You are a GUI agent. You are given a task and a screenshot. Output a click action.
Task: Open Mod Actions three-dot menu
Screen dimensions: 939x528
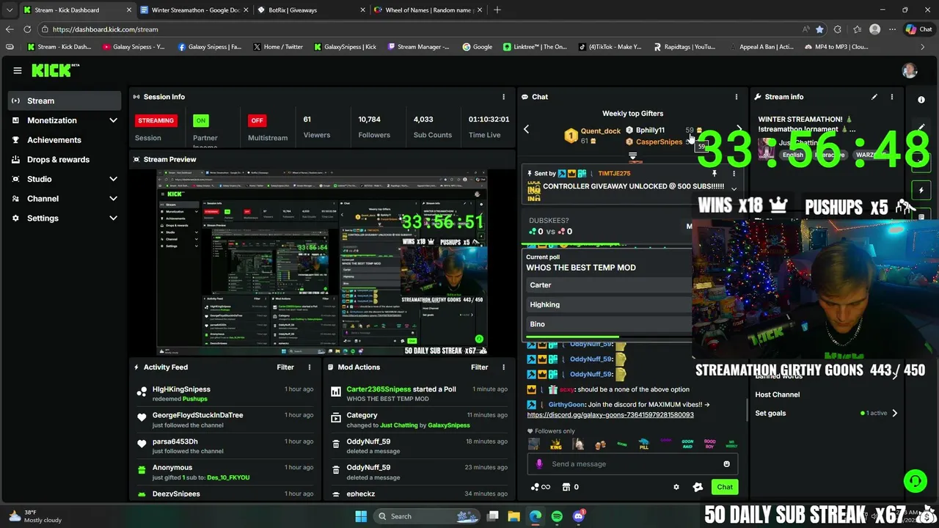[503, 367]
